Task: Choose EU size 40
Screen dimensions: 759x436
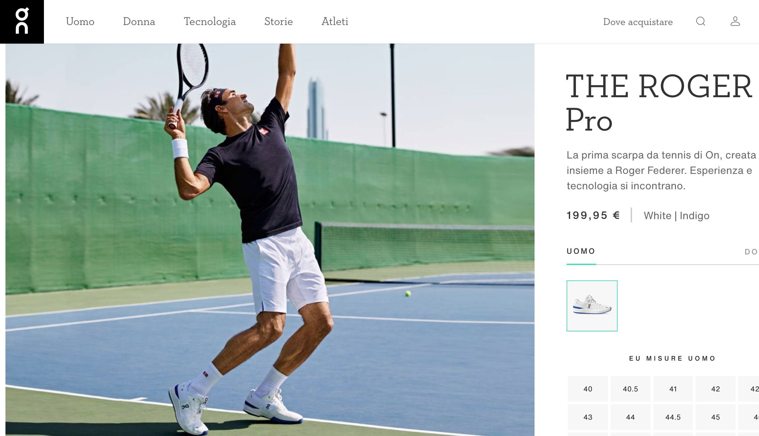Action: pyautogui.click(x=588, y=389)
